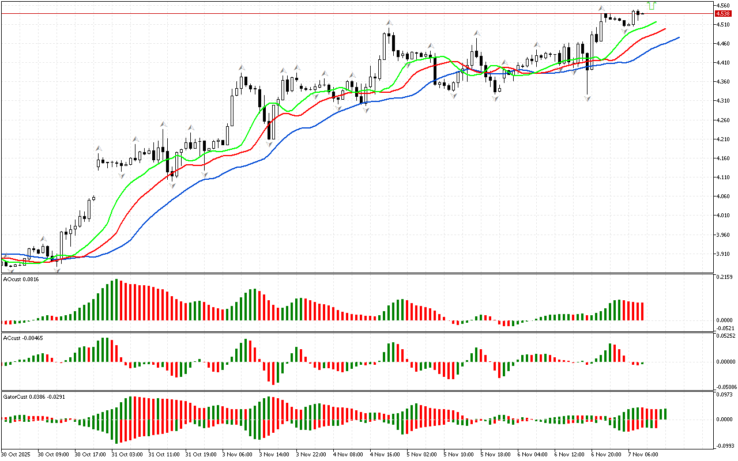Select the AOcust indicator label
738x461 pixels.
point(21,279)
